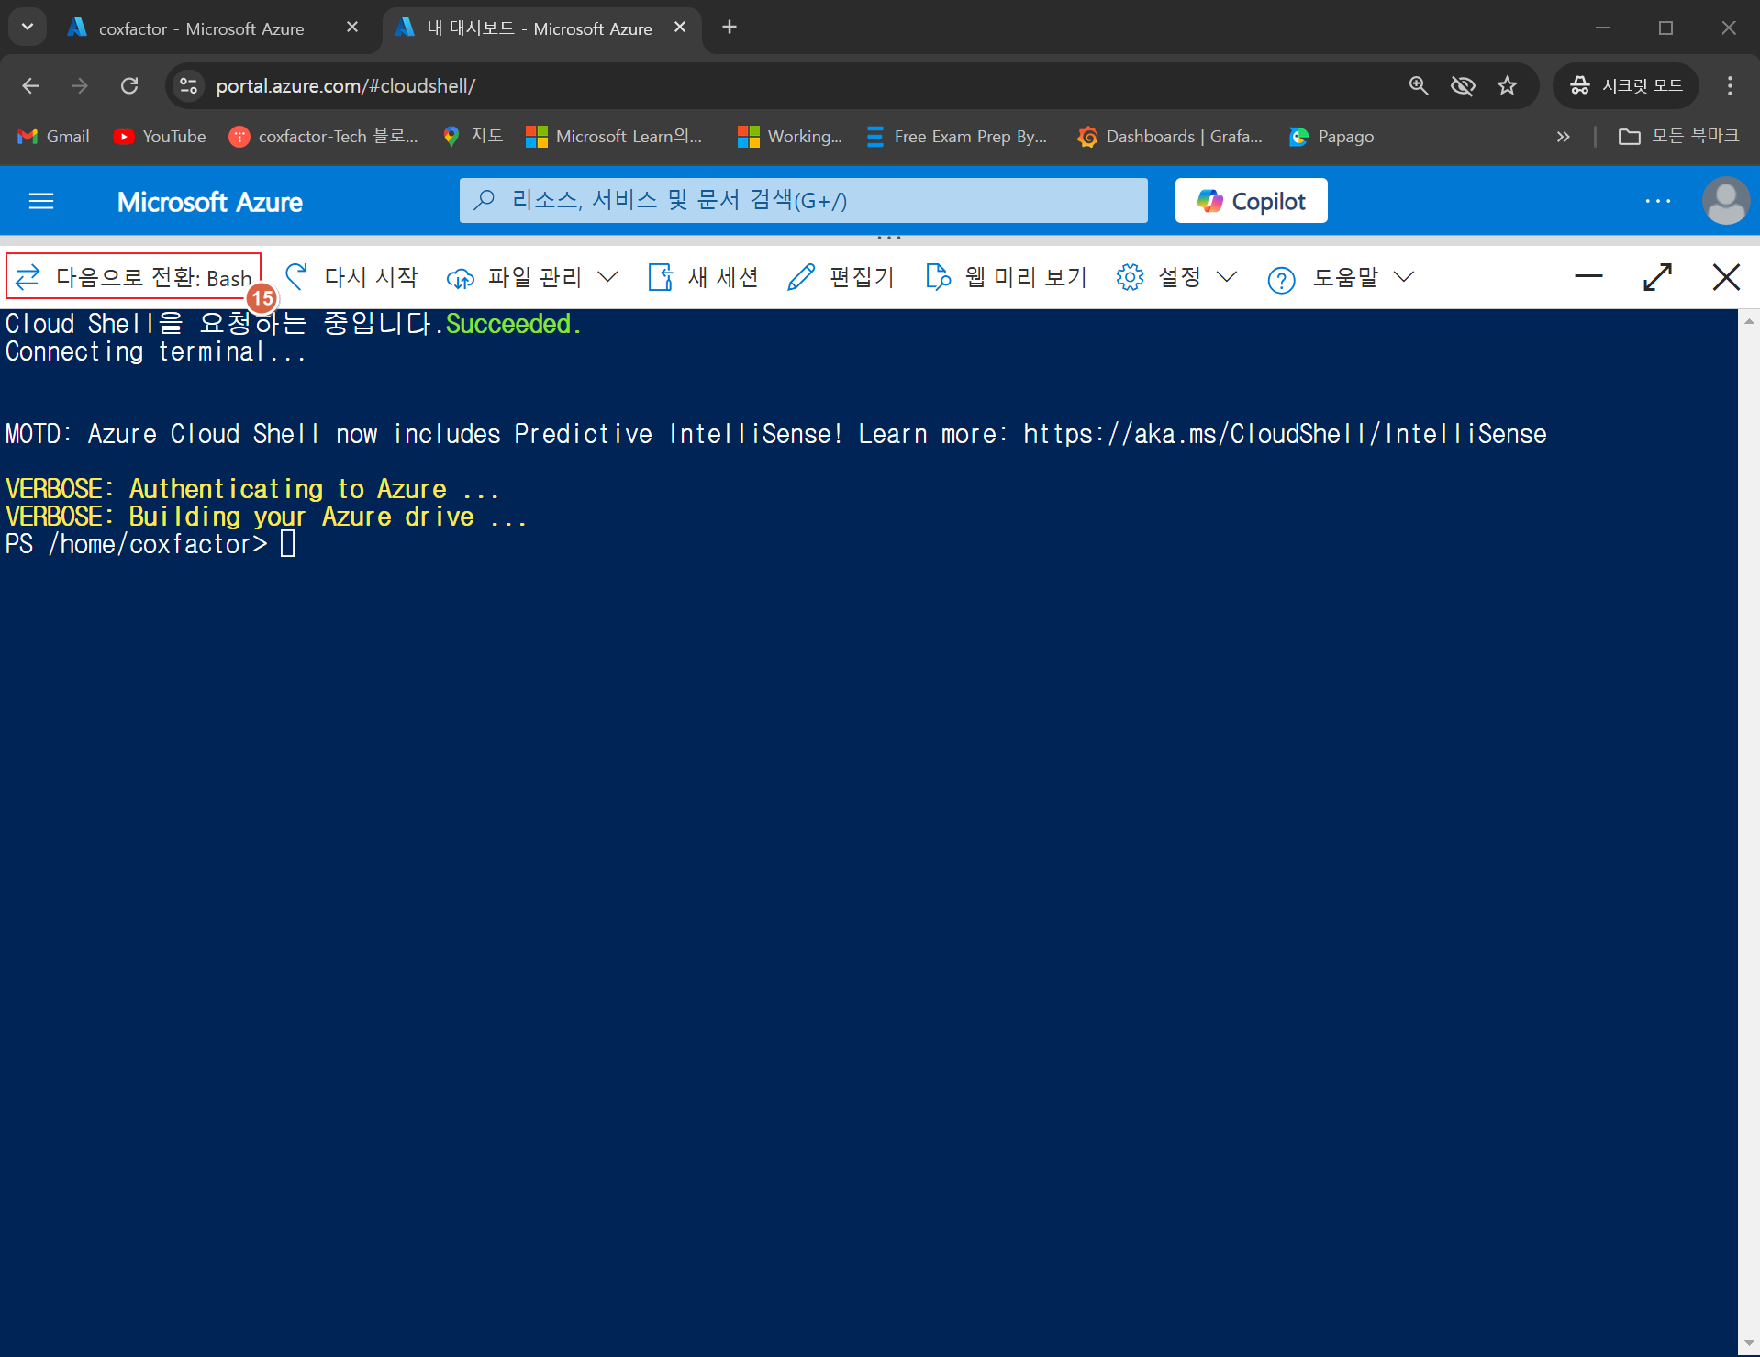
Task: Open Copilot in Azure
Action: (1251, 200)
